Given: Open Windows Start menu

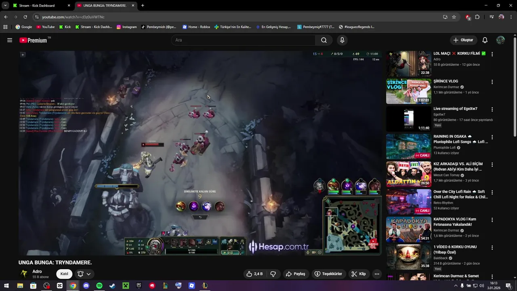Looking at the screenshot, I should click(7, 286).
